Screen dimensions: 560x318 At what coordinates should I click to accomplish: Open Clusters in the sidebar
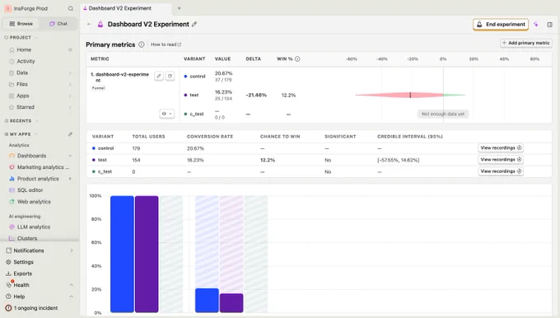tap(27, 238)
